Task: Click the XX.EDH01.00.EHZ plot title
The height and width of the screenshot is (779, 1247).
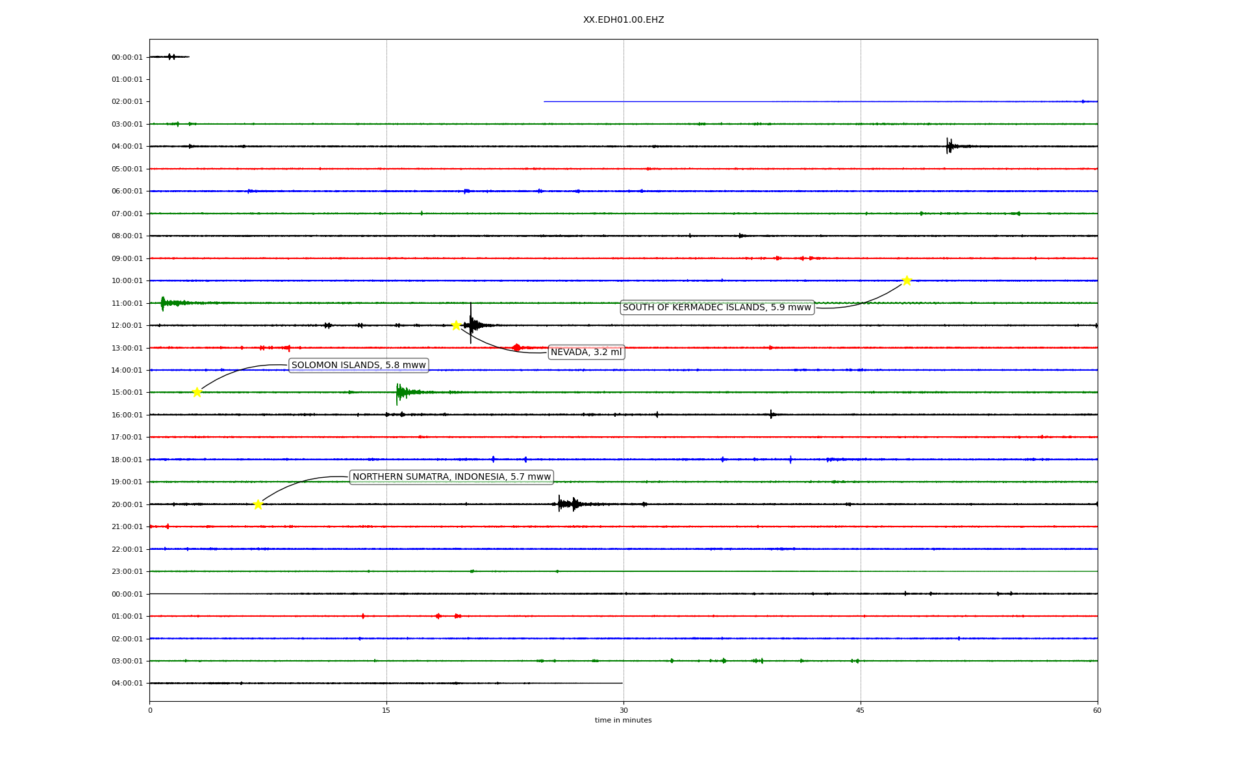Action: tap(623, 20)
